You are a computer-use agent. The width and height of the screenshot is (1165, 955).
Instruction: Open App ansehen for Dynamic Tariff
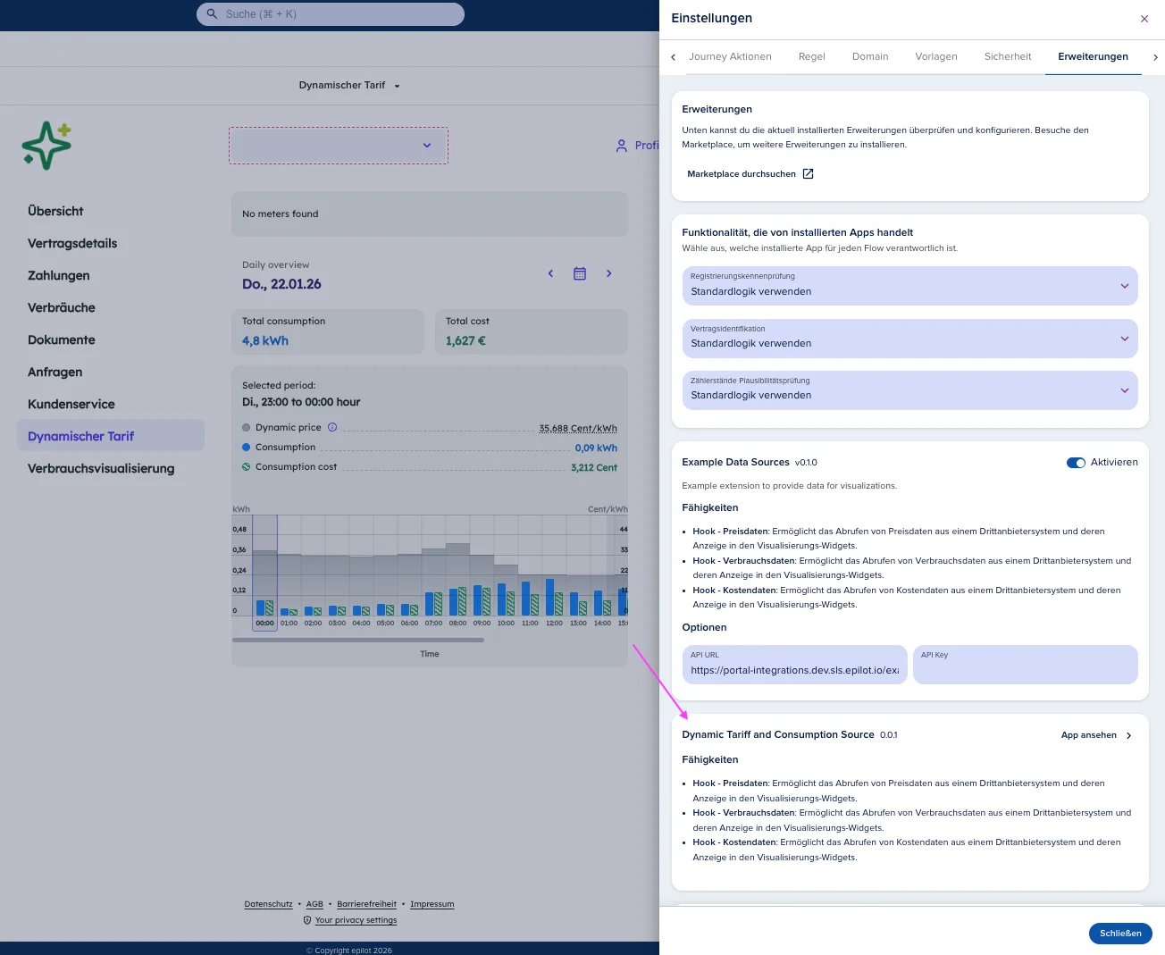(1096, 735)
